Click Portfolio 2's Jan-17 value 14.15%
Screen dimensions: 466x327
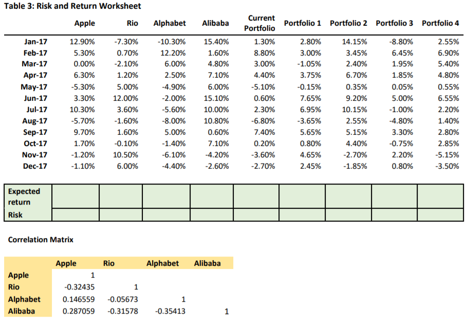pos(355,41)
